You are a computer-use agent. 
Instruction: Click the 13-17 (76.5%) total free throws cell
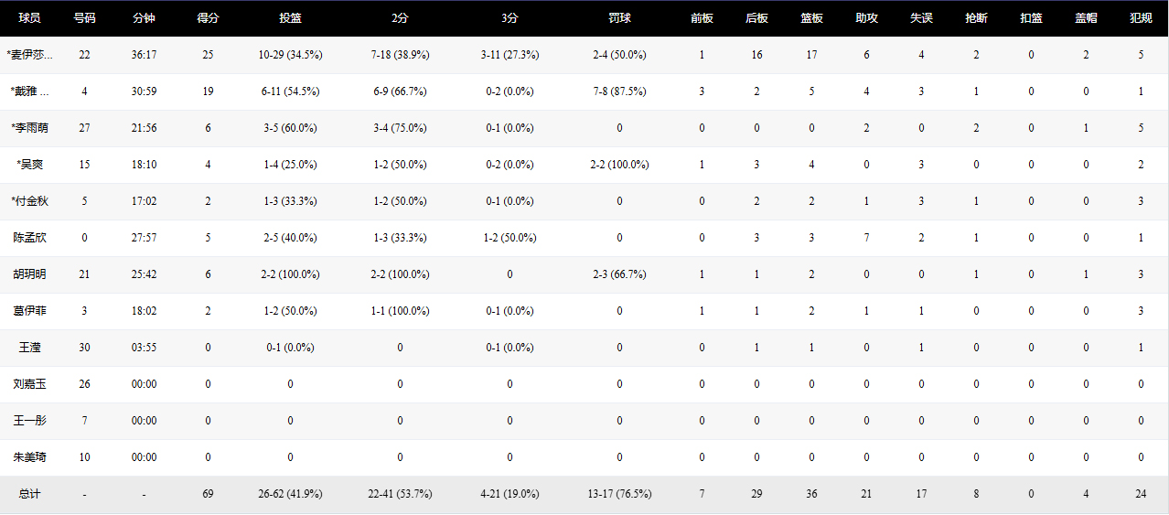pyautogui.click(x=619, y=494)
